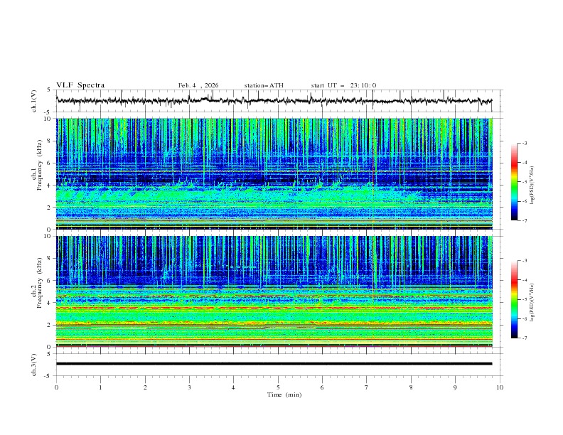Click the lower PSD color scale bar
The width and height of the screenshot is (563, 435).
[514, 299]
